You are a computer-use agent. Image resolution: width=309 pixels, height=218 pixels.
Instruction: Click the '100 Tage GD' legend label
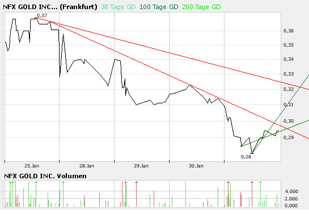[x=159, y=7]
